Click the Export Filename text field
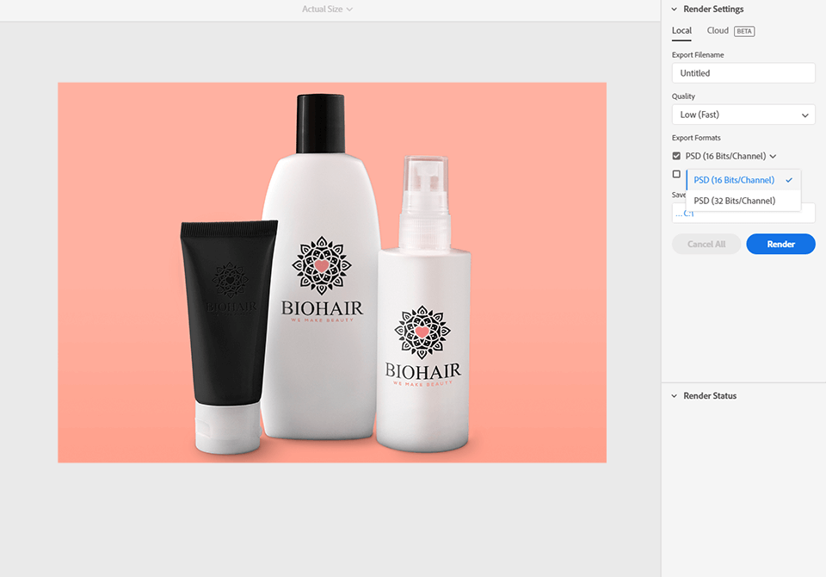Image resolution: width=826 pixels, height=577 pixels. pyautogui.click(x=743, y=73)
